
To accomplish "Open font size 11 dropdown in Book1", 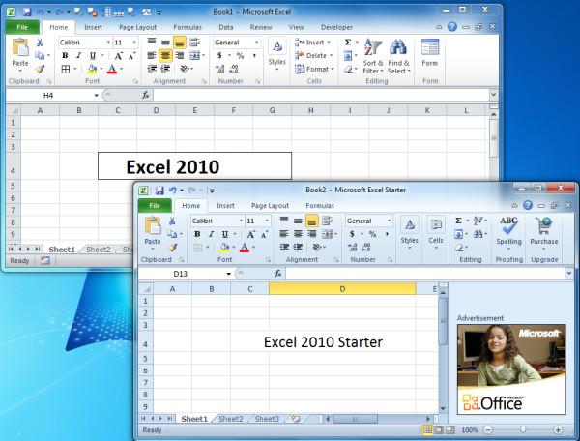I will (134, 43).
